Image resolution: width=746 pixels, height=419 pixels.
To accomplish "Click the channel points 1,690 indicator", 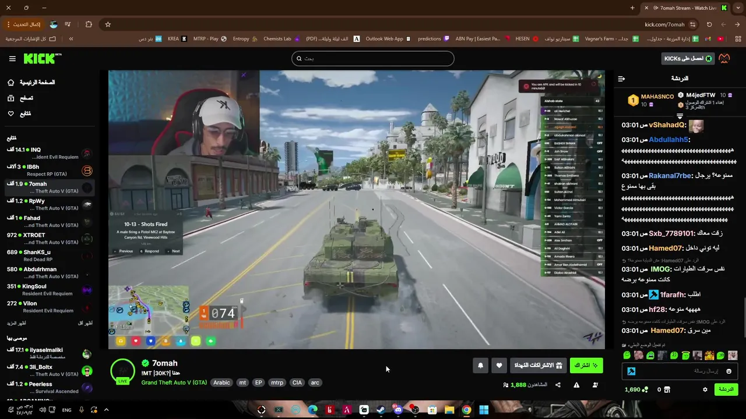I will [636, 389].
